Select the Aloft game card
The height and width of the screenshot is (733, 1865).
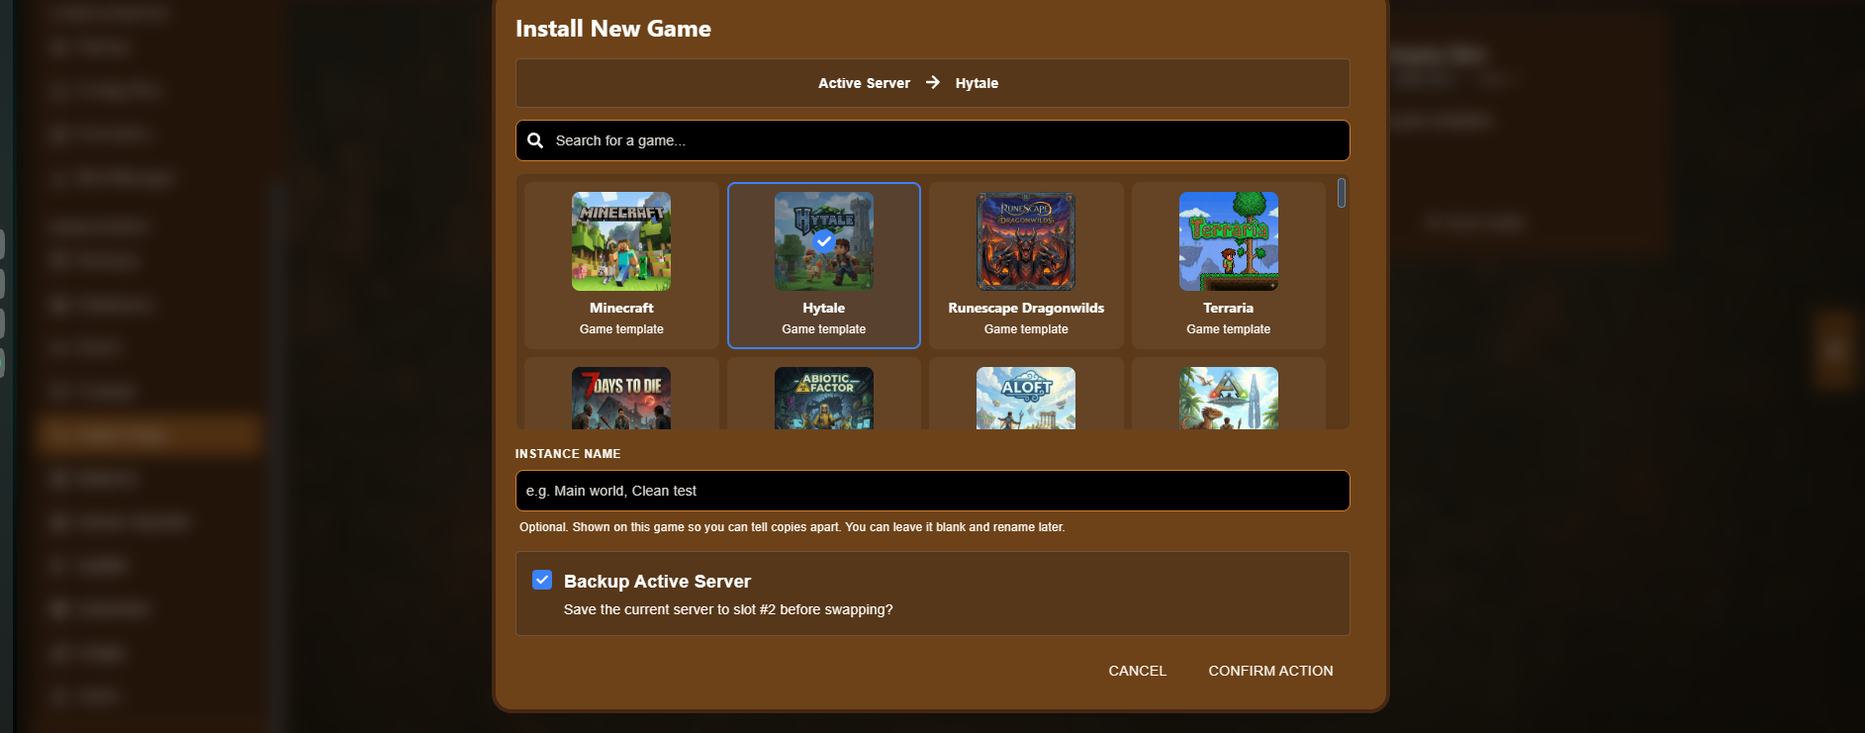[1026, 394]
